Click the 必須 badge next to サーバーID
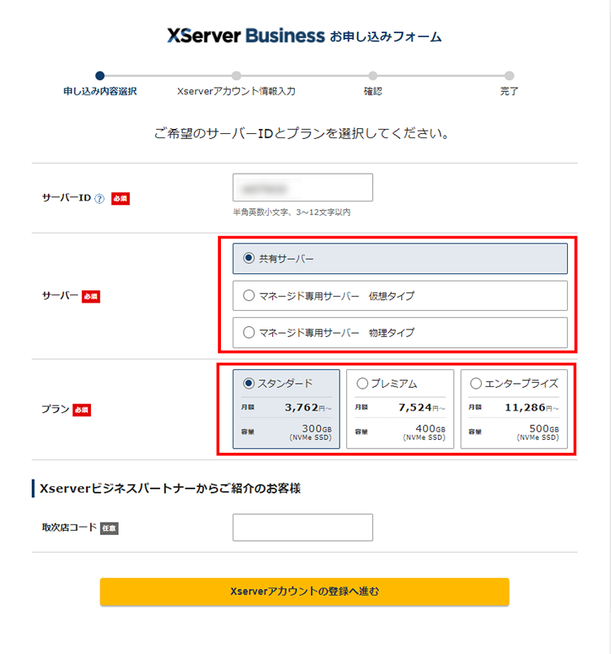This screenshot has height=654, width=611. [120, 198]
